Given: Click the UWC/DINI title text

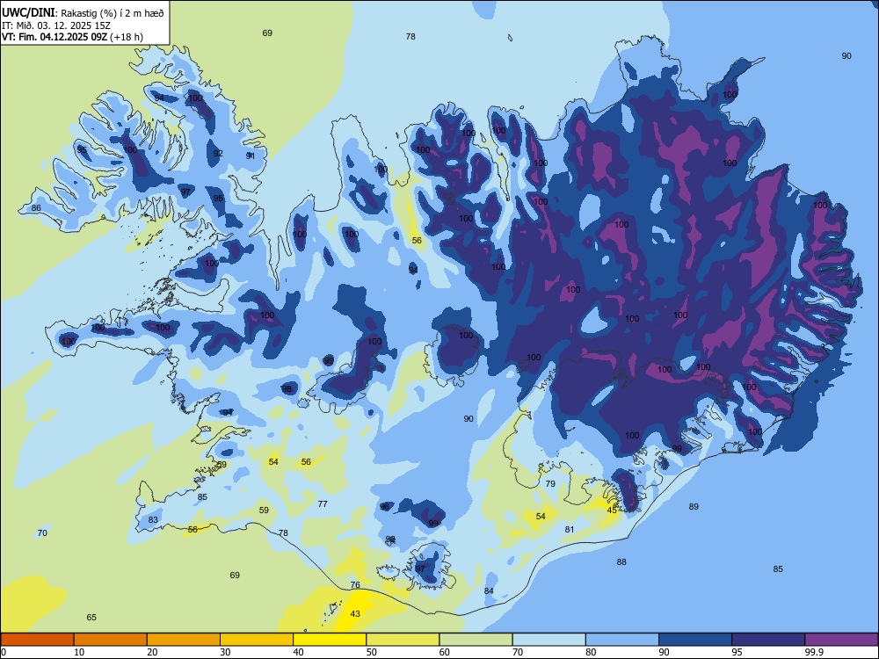Looking at the screenshot, I should [x=28, y=13].
